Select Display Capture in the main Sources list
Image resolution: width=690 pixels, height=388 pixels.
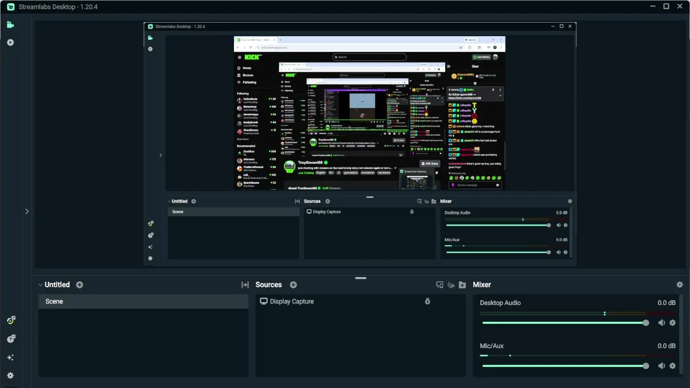(x=292, y=301)
